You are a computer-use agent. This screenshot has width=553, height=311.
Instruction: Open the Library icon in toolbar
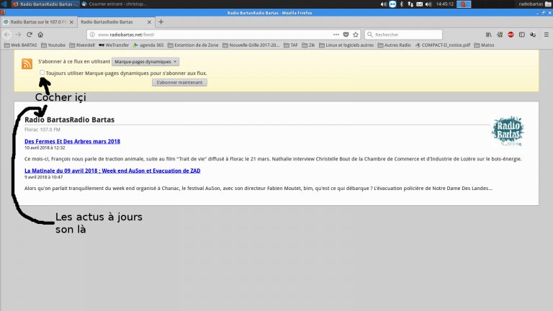point(488,35)
